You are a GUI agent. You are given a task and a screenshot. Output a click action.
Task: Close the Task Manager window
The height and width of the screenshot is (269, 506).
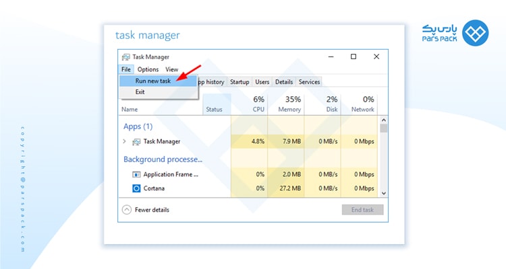376,56
